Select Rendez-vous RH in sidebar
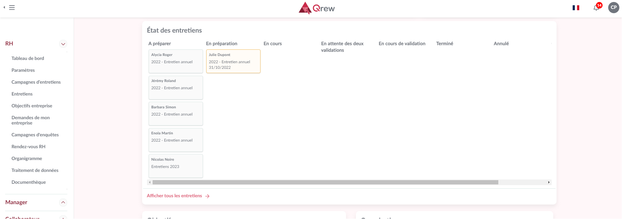The image size is (622, 219). (28, 147)
